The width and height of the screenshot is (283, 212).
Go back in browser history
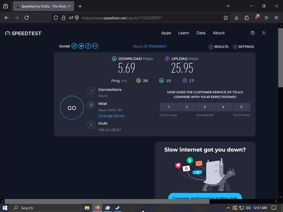[x=7, y=18]
